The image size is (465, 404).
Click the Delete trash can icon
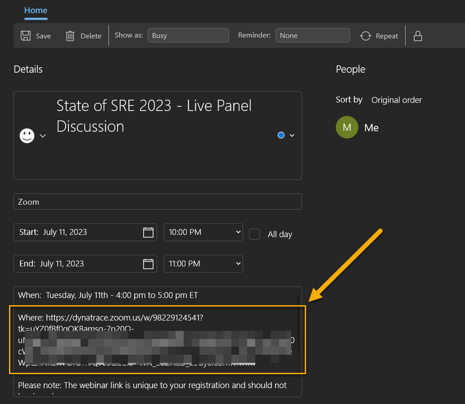point(70,36)
